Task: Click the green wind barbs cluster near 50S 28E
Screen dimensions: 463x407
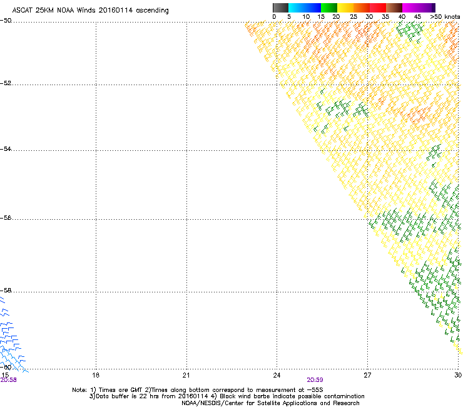Action: [x=410, y=31]
